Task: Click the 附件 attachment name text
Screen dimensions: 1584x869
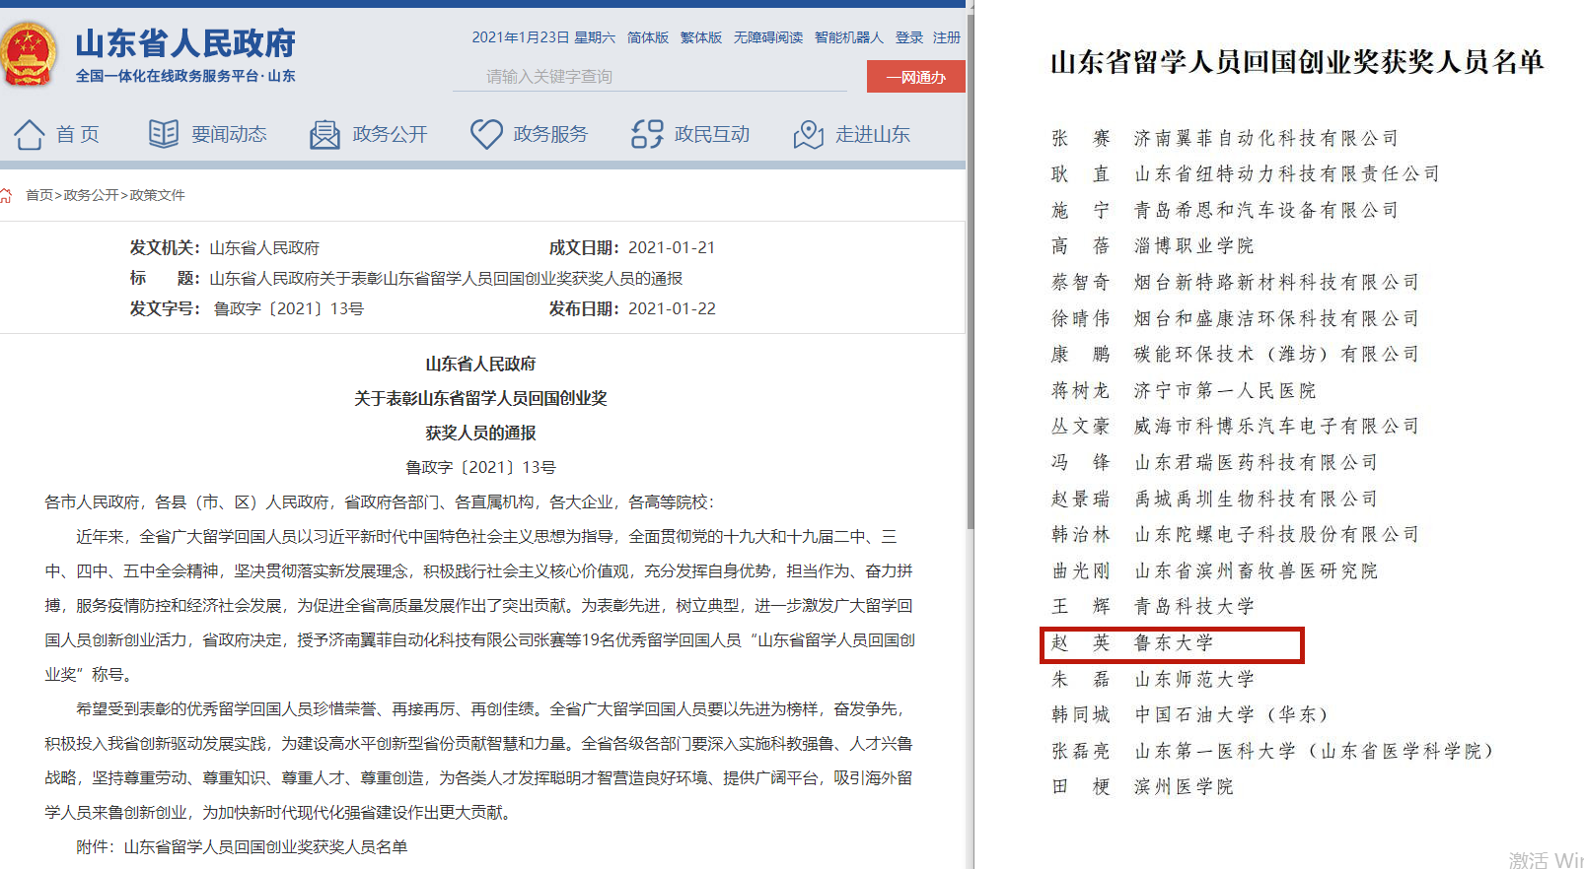Action: [x=265, y=846]
